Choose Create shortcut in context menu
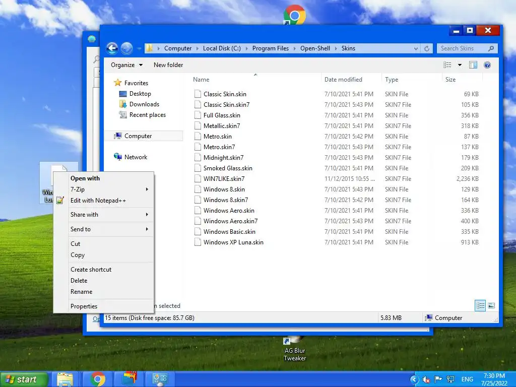The width and height of the screenshot is (516, 387). tap(91, 270)
